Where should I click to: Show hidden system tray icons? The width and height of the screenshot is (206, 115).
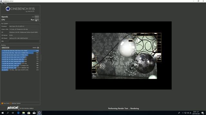click(x=183, y=113)
